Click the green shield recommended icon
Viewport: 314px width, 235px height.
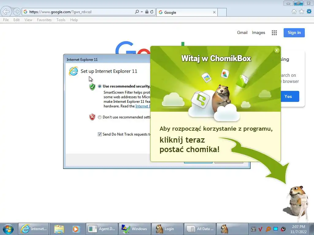coord(92,87)
